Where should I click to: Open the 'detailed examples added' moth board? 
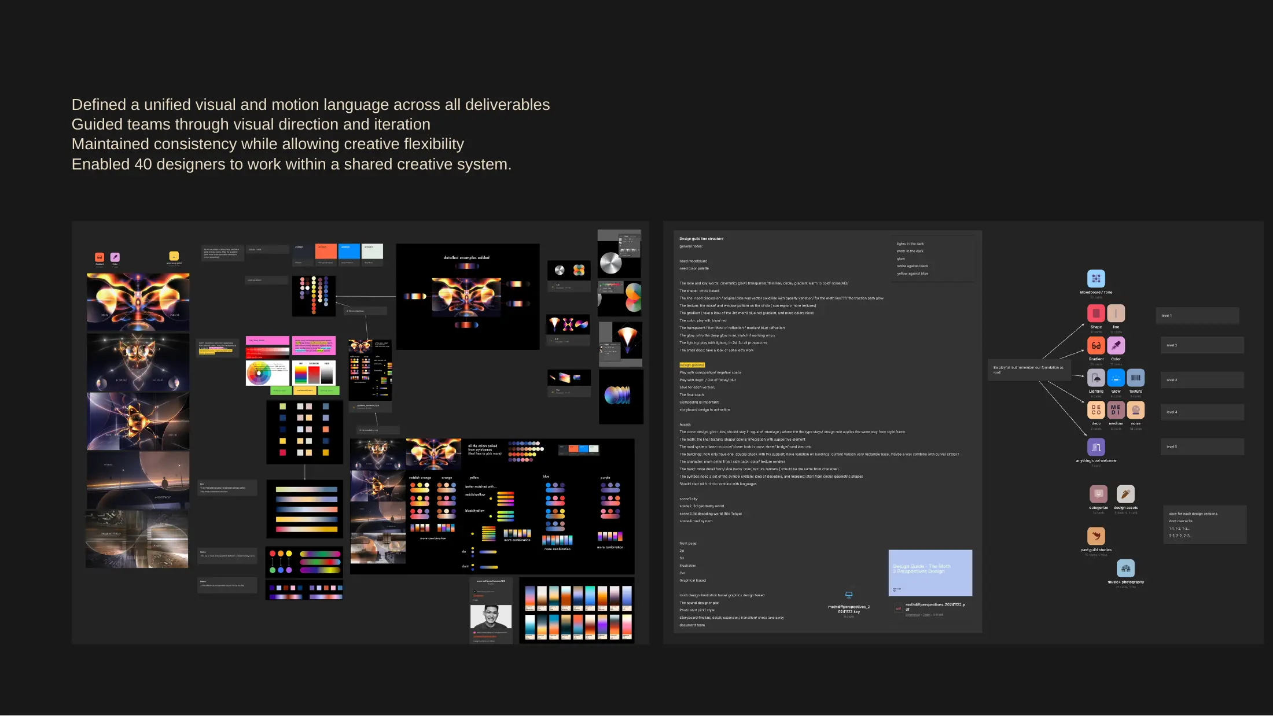[468, 297]
